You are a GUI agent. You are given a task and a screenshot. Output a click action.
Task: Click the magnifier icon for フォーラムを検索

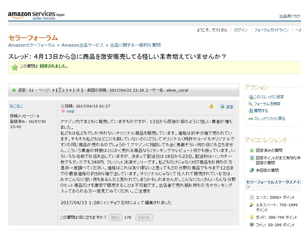click(251, 104)
